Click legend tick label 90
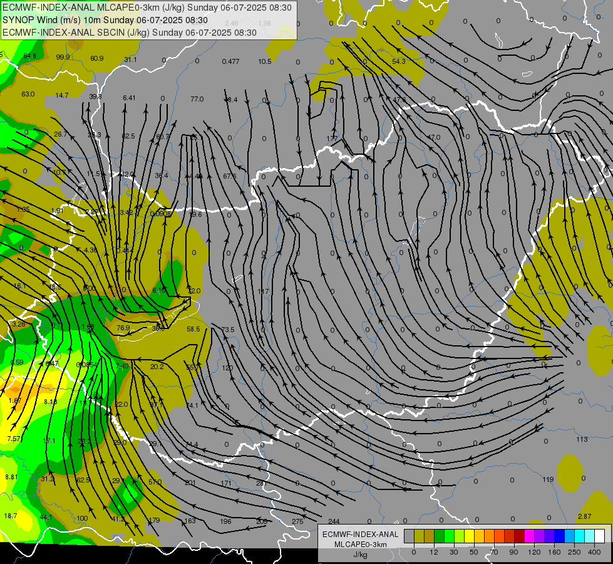 513,552
